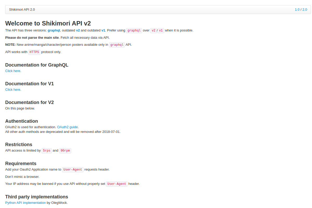This screenshot has height=208, width=312.
Task: Click the "Requirements" section heading
Action: click(x=21, y=164)
